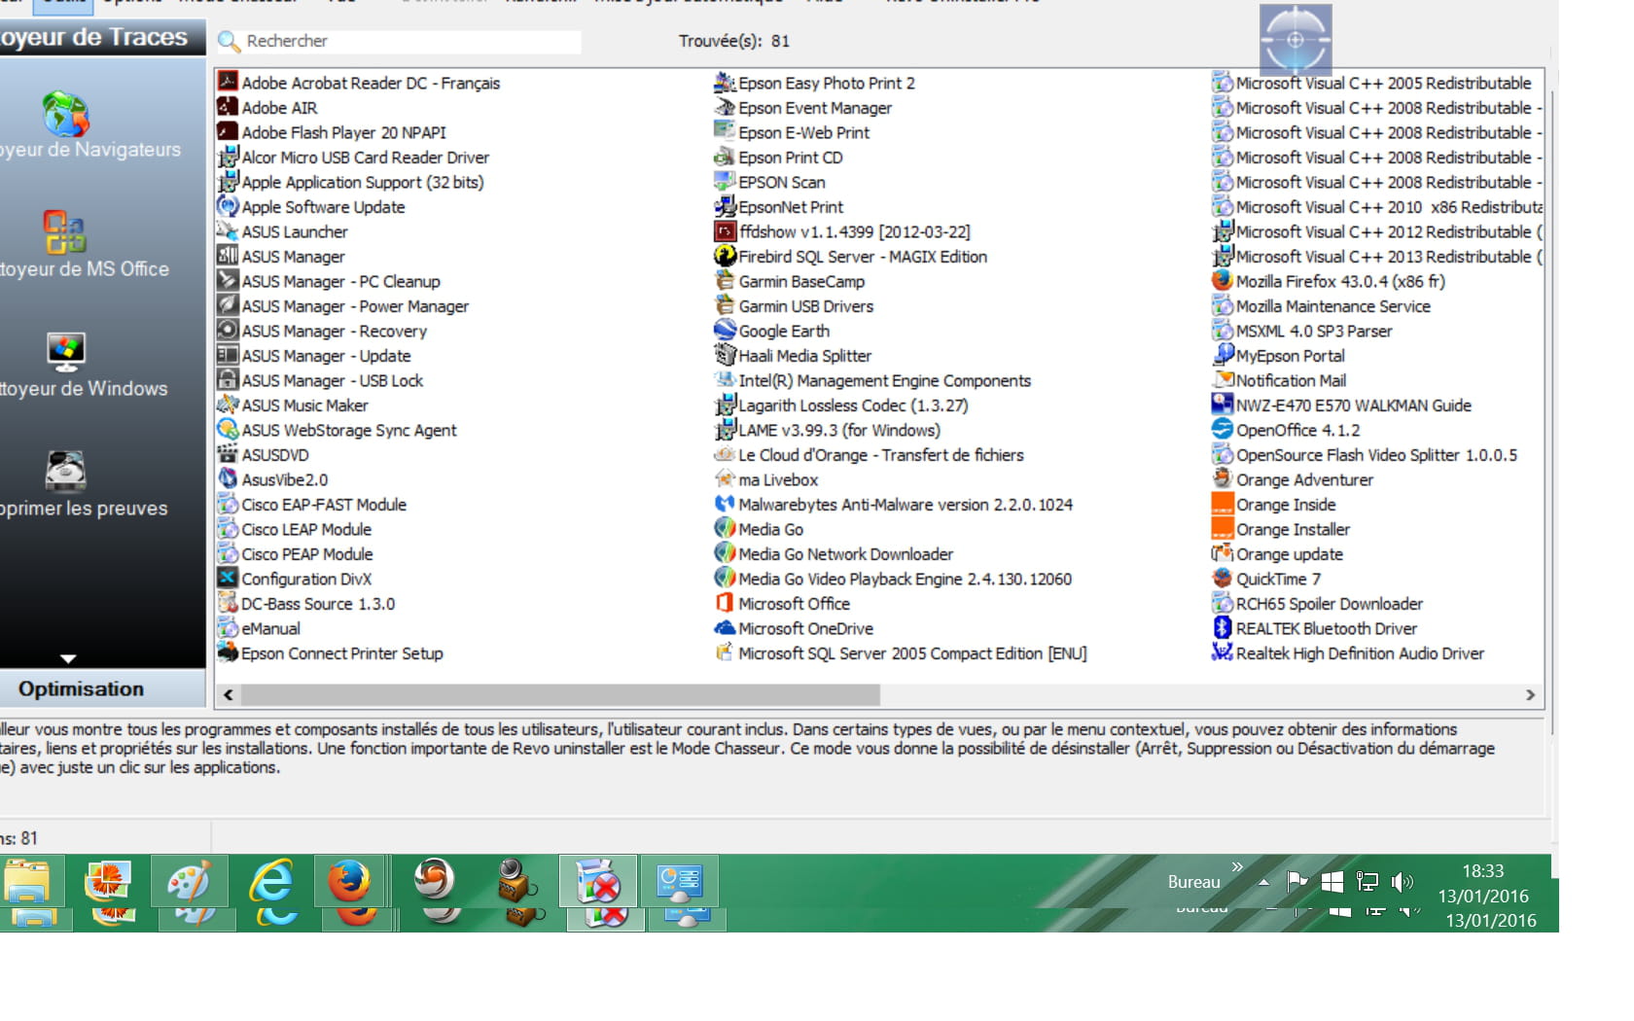Click the Apple Software Update icon
This screenshot has height=1021, width=1634.
pos(228,206)
